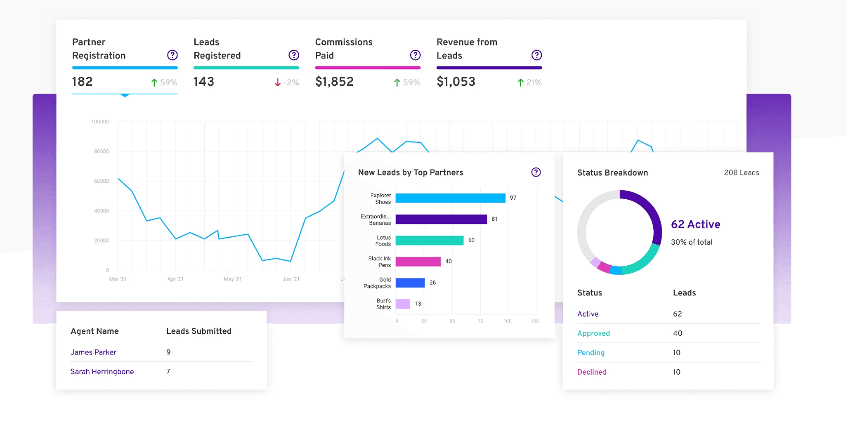This screenshot has width=847, height=428.
Task: Open help icon for Leads Registered
Action: pyautogui.click(x=294, y=55)
